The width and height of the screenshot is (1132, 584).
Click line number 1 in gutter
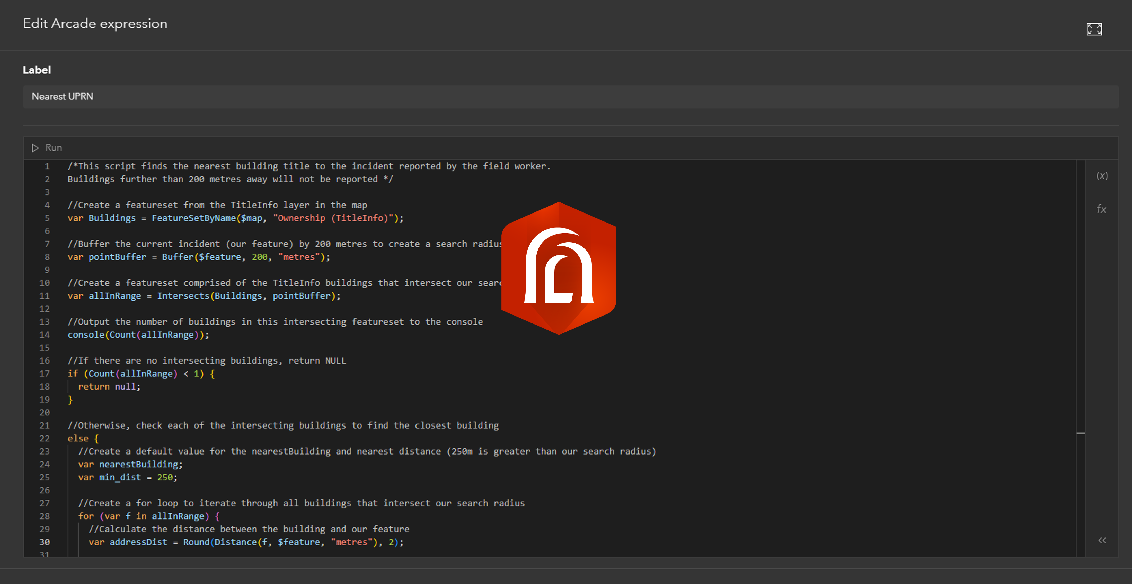tap(47, 166)
